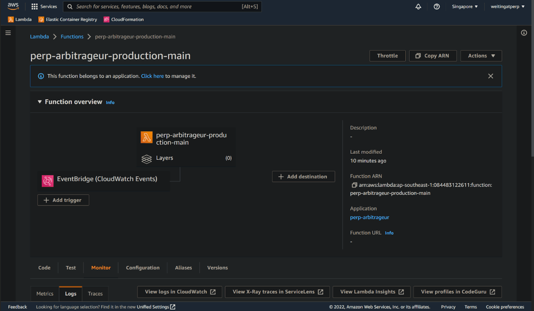534x311 pixels.
Task: Go to Lambda in the breadcrumb
Action: tap(40, 36)
